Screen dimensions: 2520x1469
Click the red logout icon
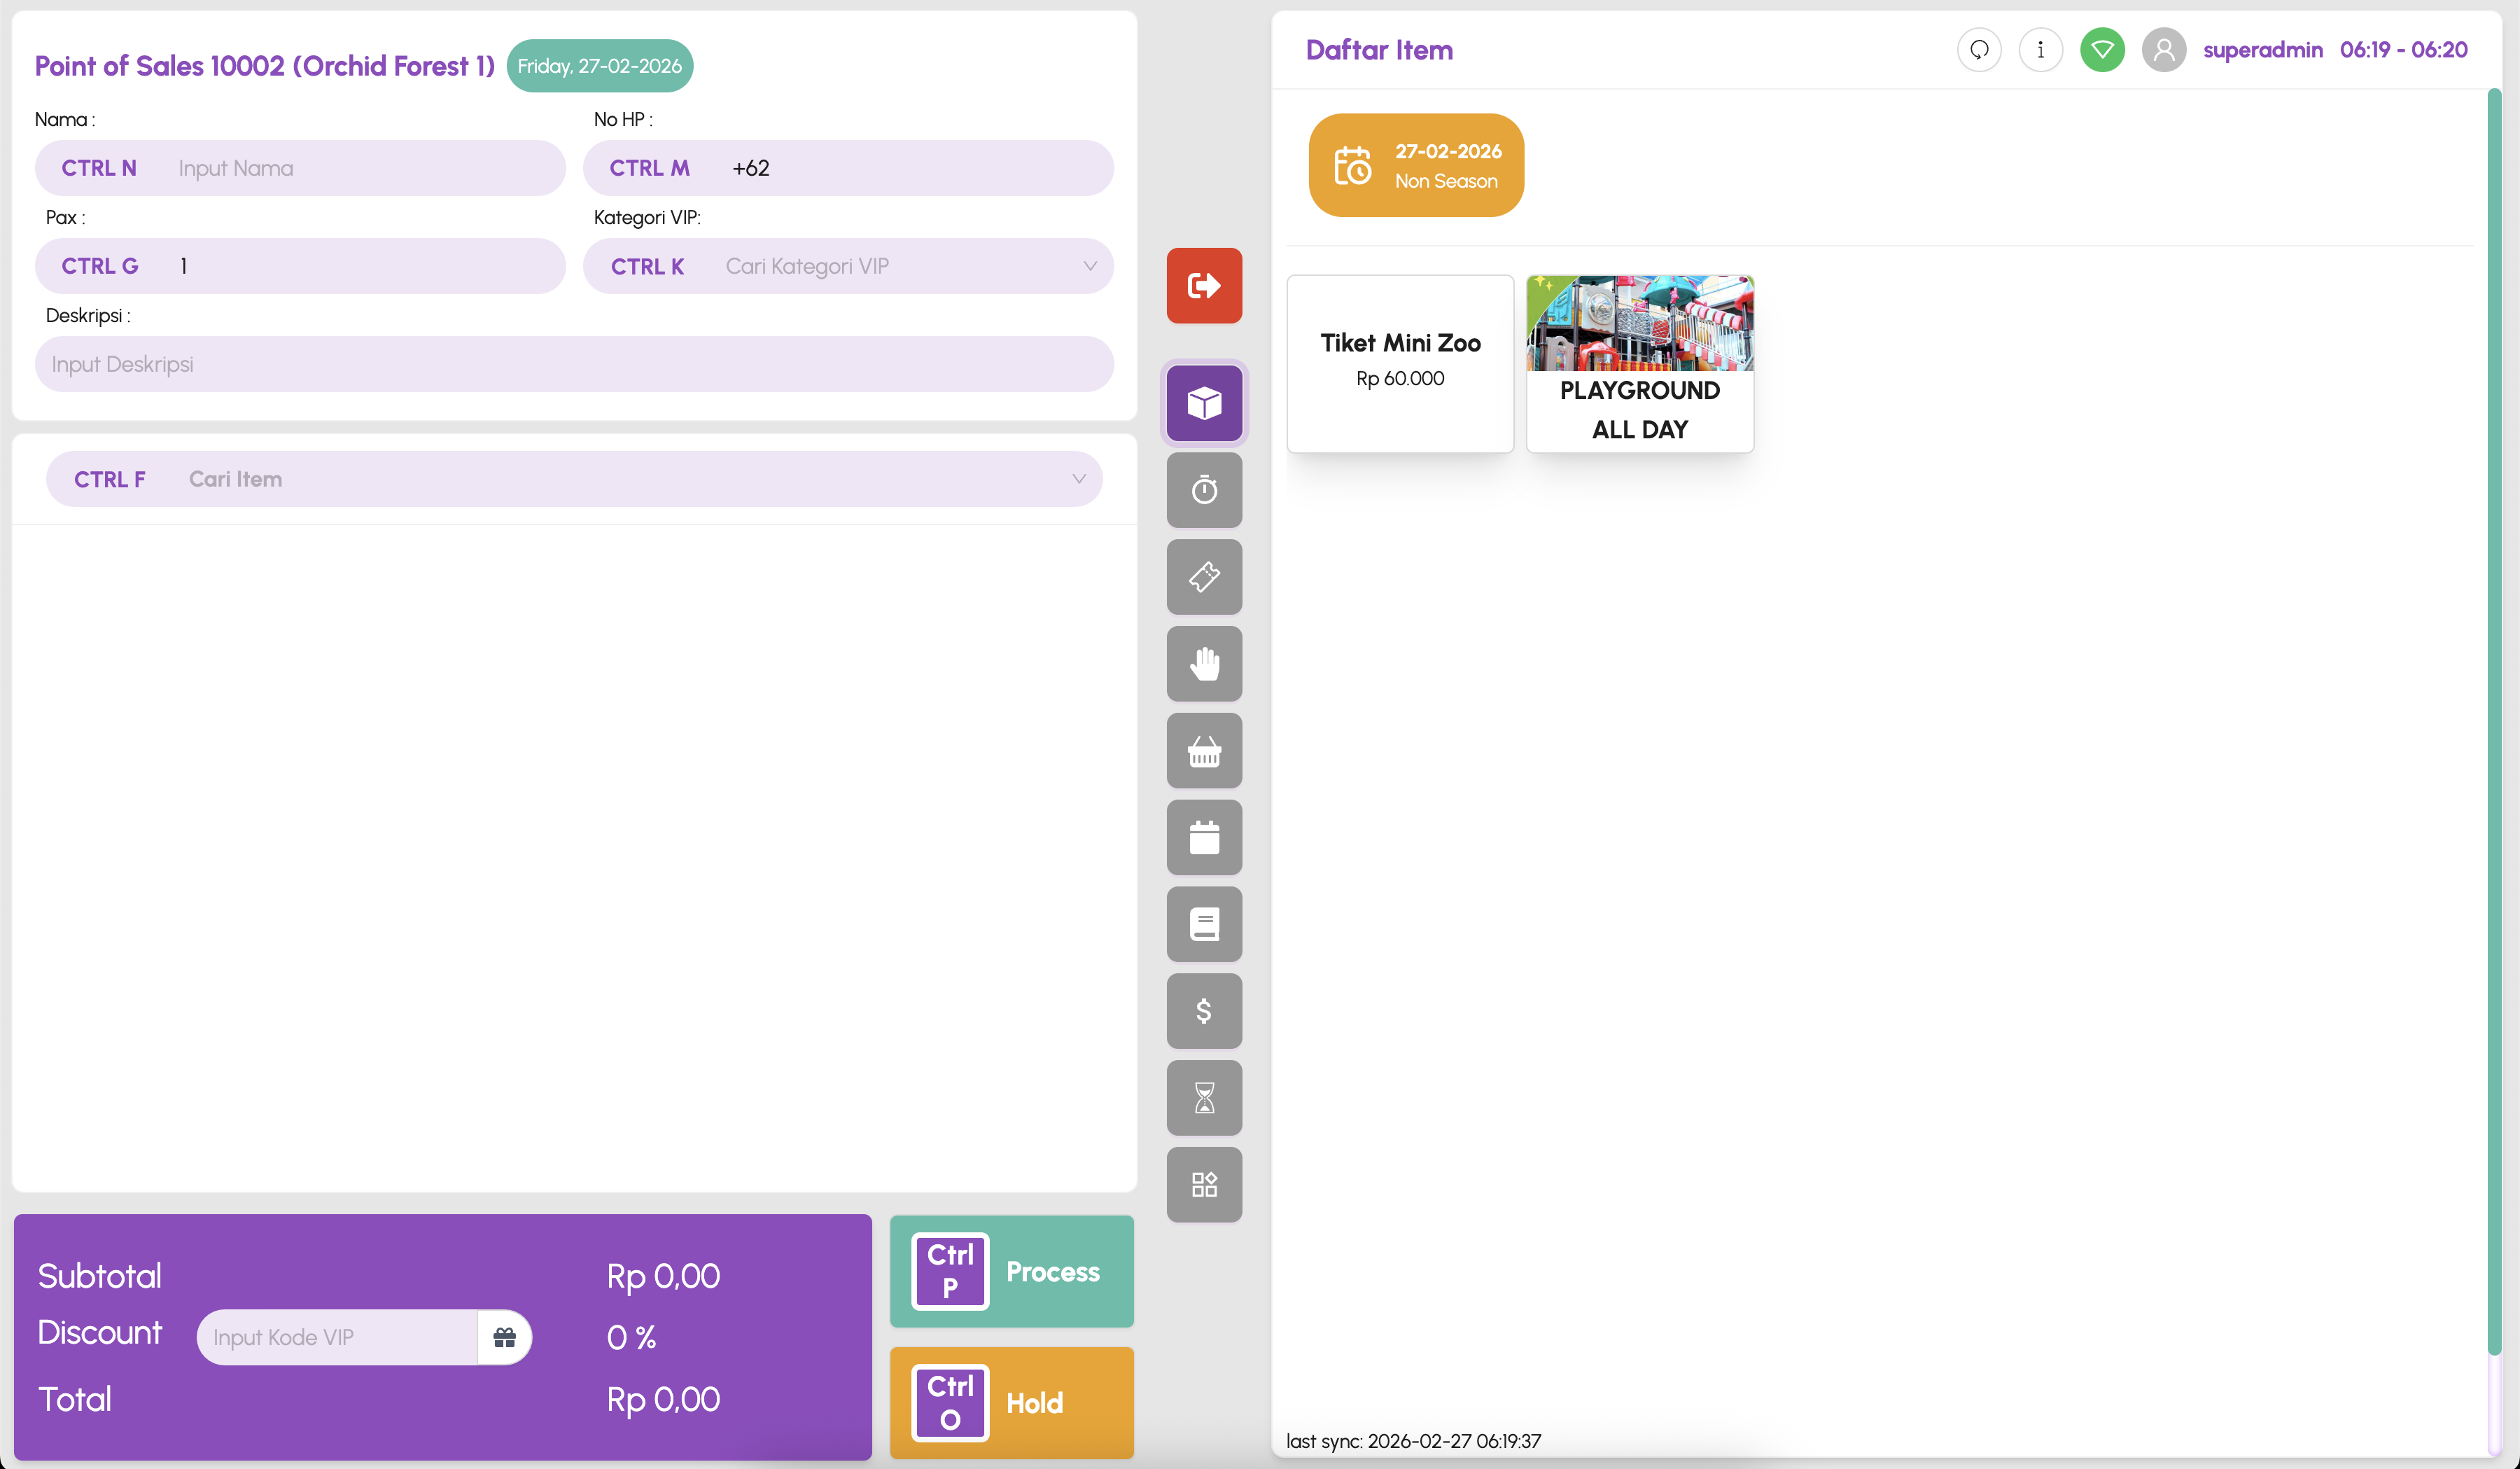(1204, 285)
